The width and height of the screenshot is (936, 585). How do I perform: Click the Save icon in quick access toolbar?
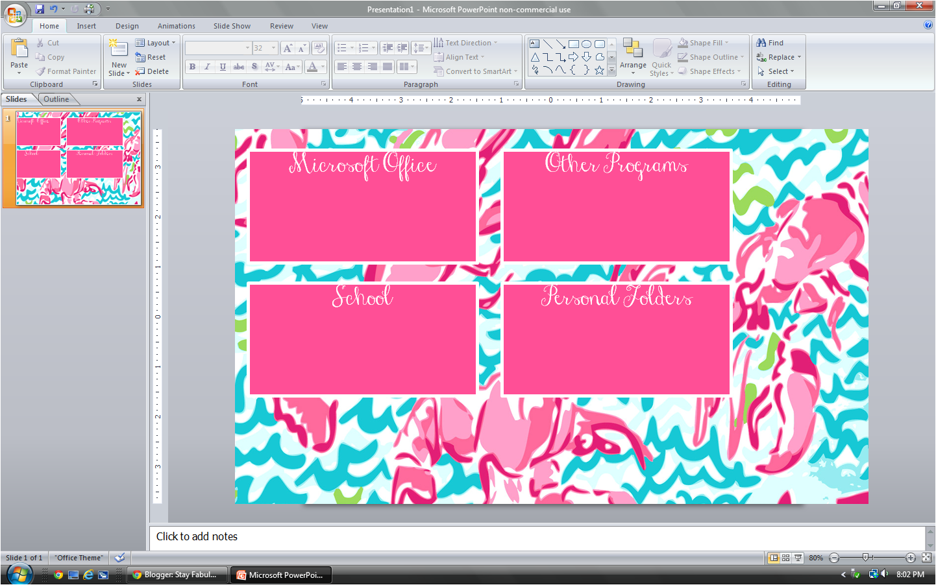point(40,9)
